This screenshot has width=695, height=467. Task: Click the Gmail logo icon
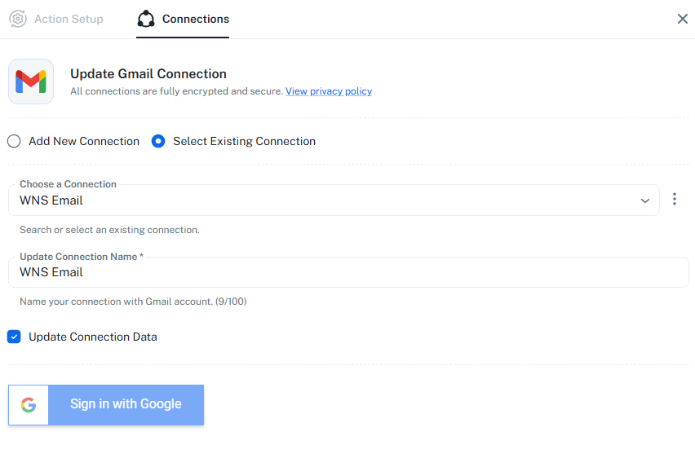(x=31, y=82)
